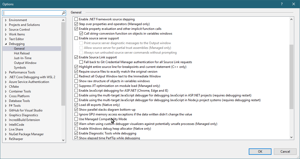
Task: Toggle Highlight entire source line for breakpoints
Action: pyautogui.click(x=76, y=67)
